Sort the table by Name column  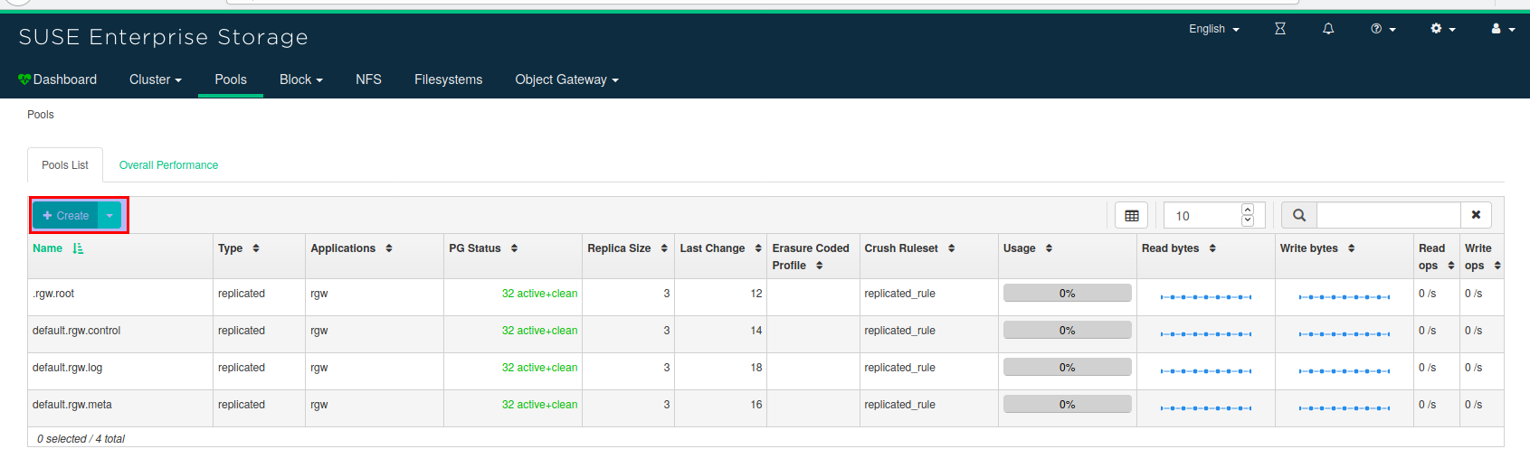(x=48, y=248)
